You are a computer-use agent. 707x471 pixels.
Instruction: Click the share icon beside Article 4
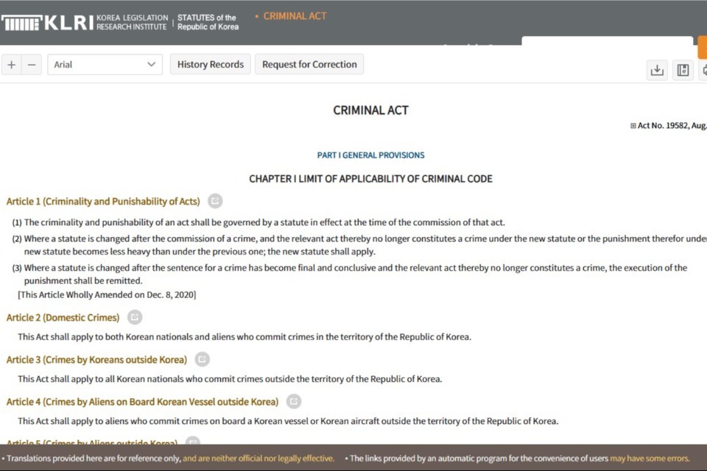293,401
